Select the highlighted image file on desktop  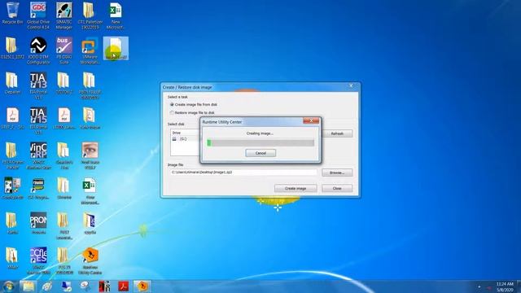[x=116, y=49]
